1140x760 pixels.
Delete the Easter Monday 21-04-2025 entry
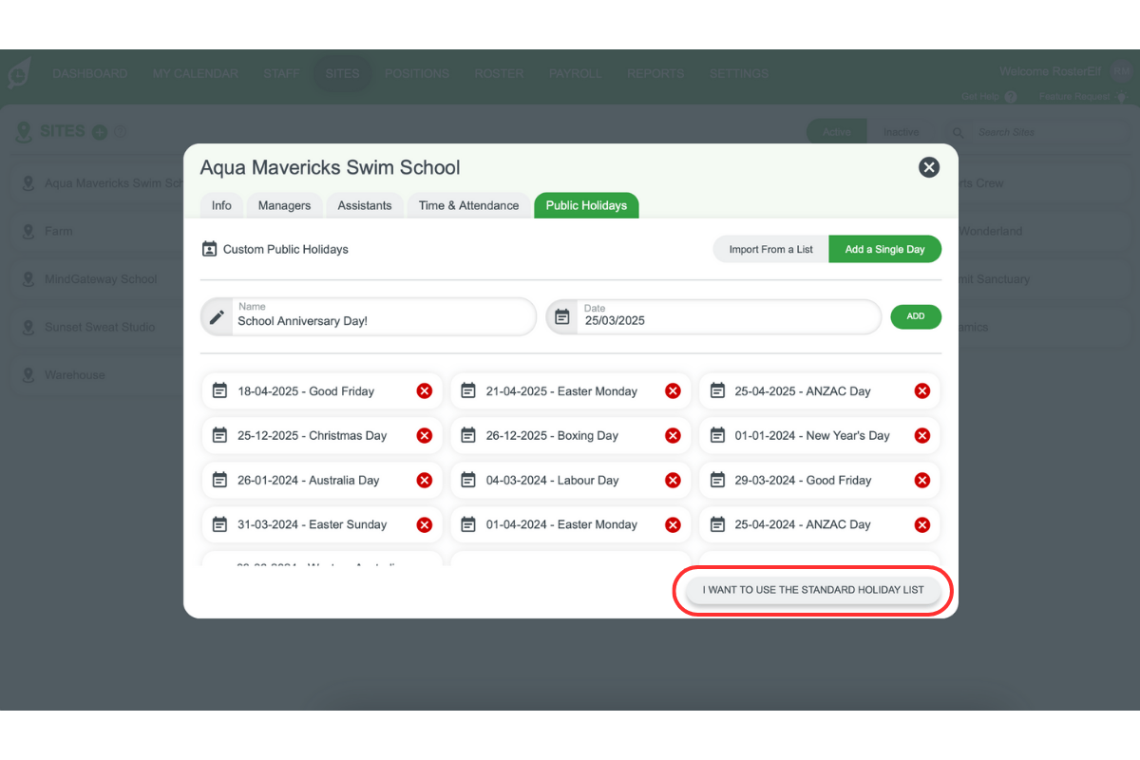click(673, 391)
